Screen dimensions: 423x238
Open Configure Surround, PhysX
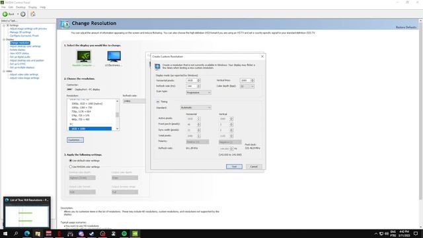pos(24,36)
